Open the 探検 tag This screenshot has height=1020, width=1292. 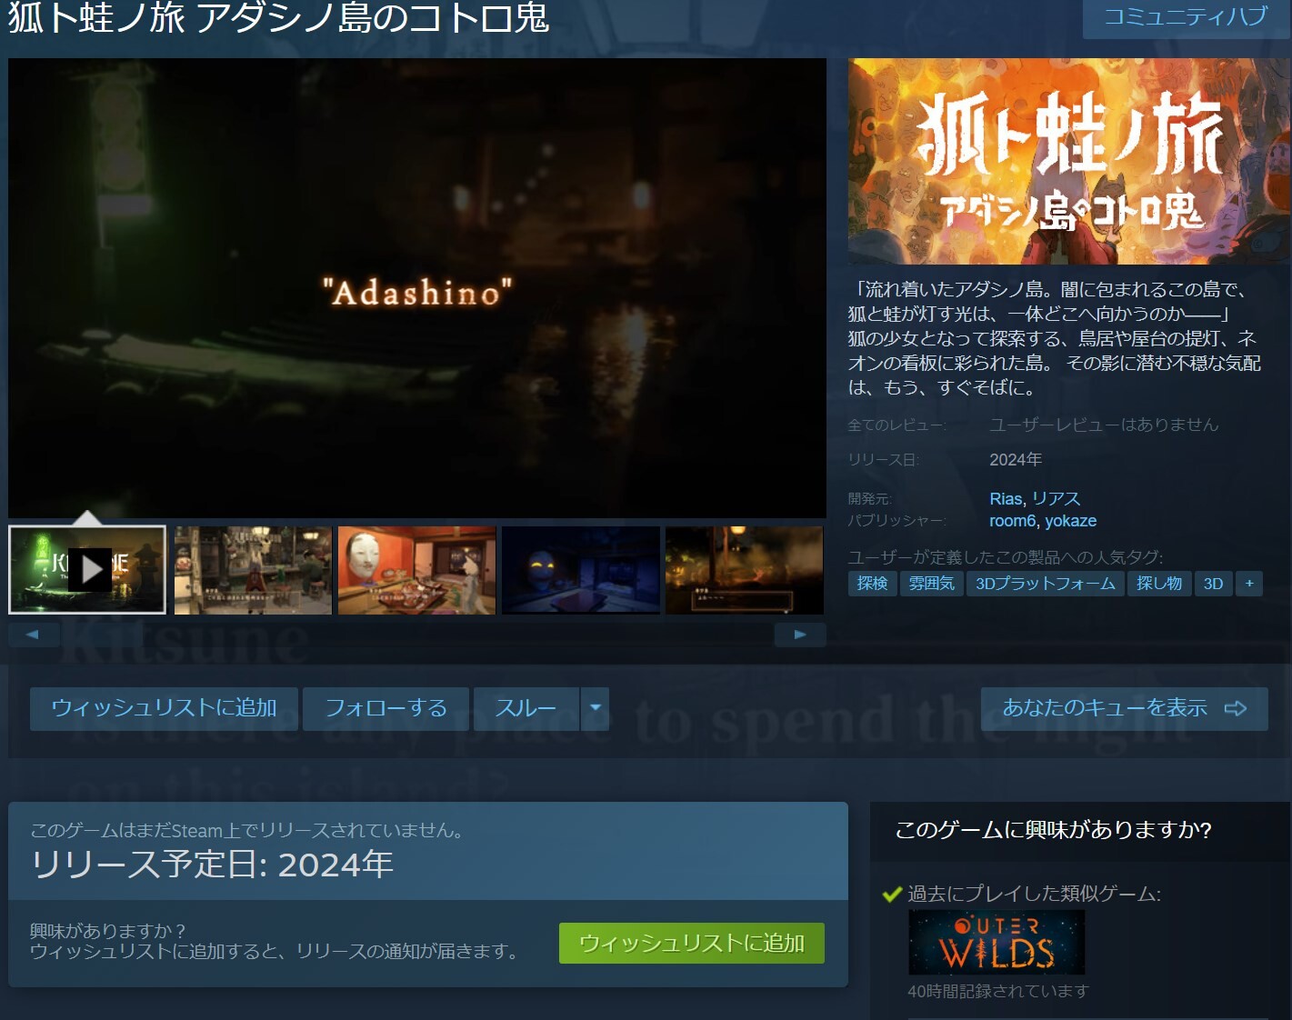pyautogui.click(x=872, y=584)
